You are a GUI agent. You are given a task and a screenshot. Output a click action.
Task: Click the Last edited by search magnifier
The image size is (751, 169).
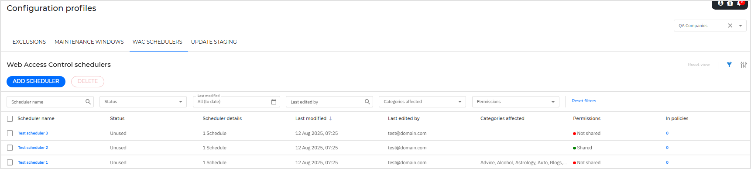tap(367, 102)
